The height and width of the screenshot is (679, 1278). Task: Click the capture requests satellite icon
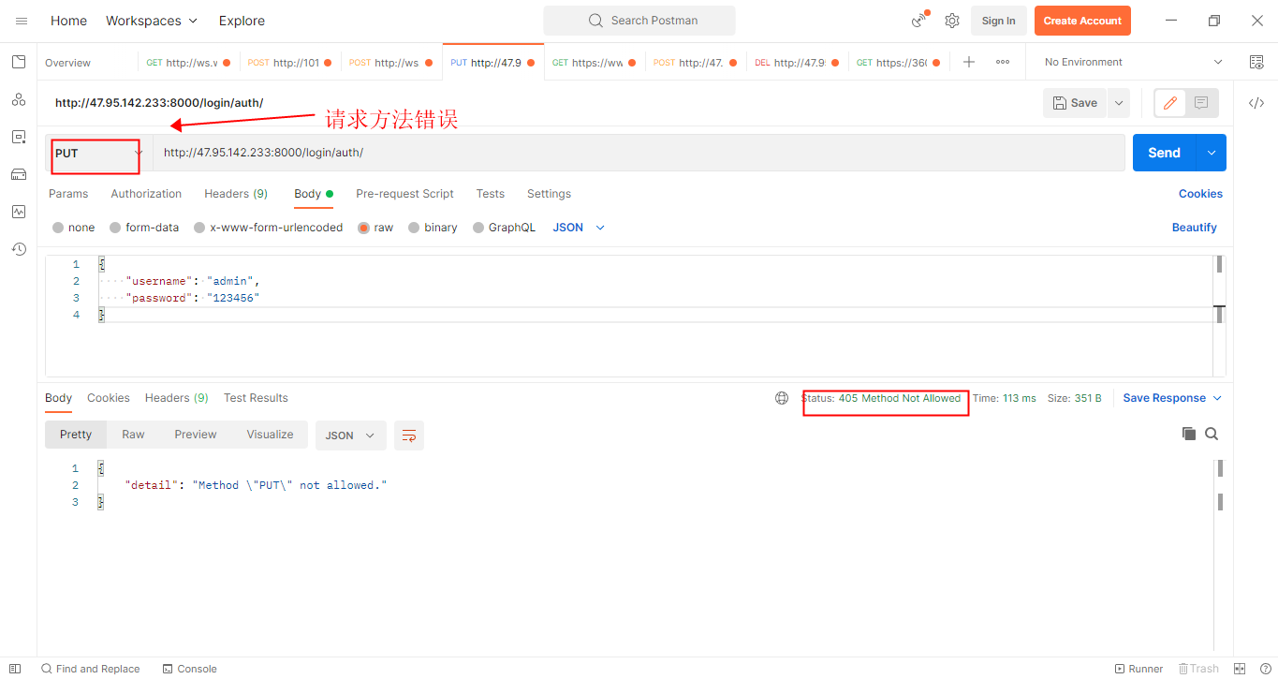919,21
